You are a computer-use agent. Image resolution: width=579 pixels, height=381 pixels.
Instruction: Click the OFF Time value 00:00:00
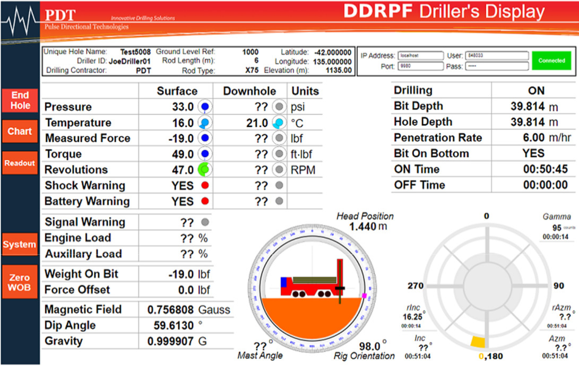[x=546, y=185]
